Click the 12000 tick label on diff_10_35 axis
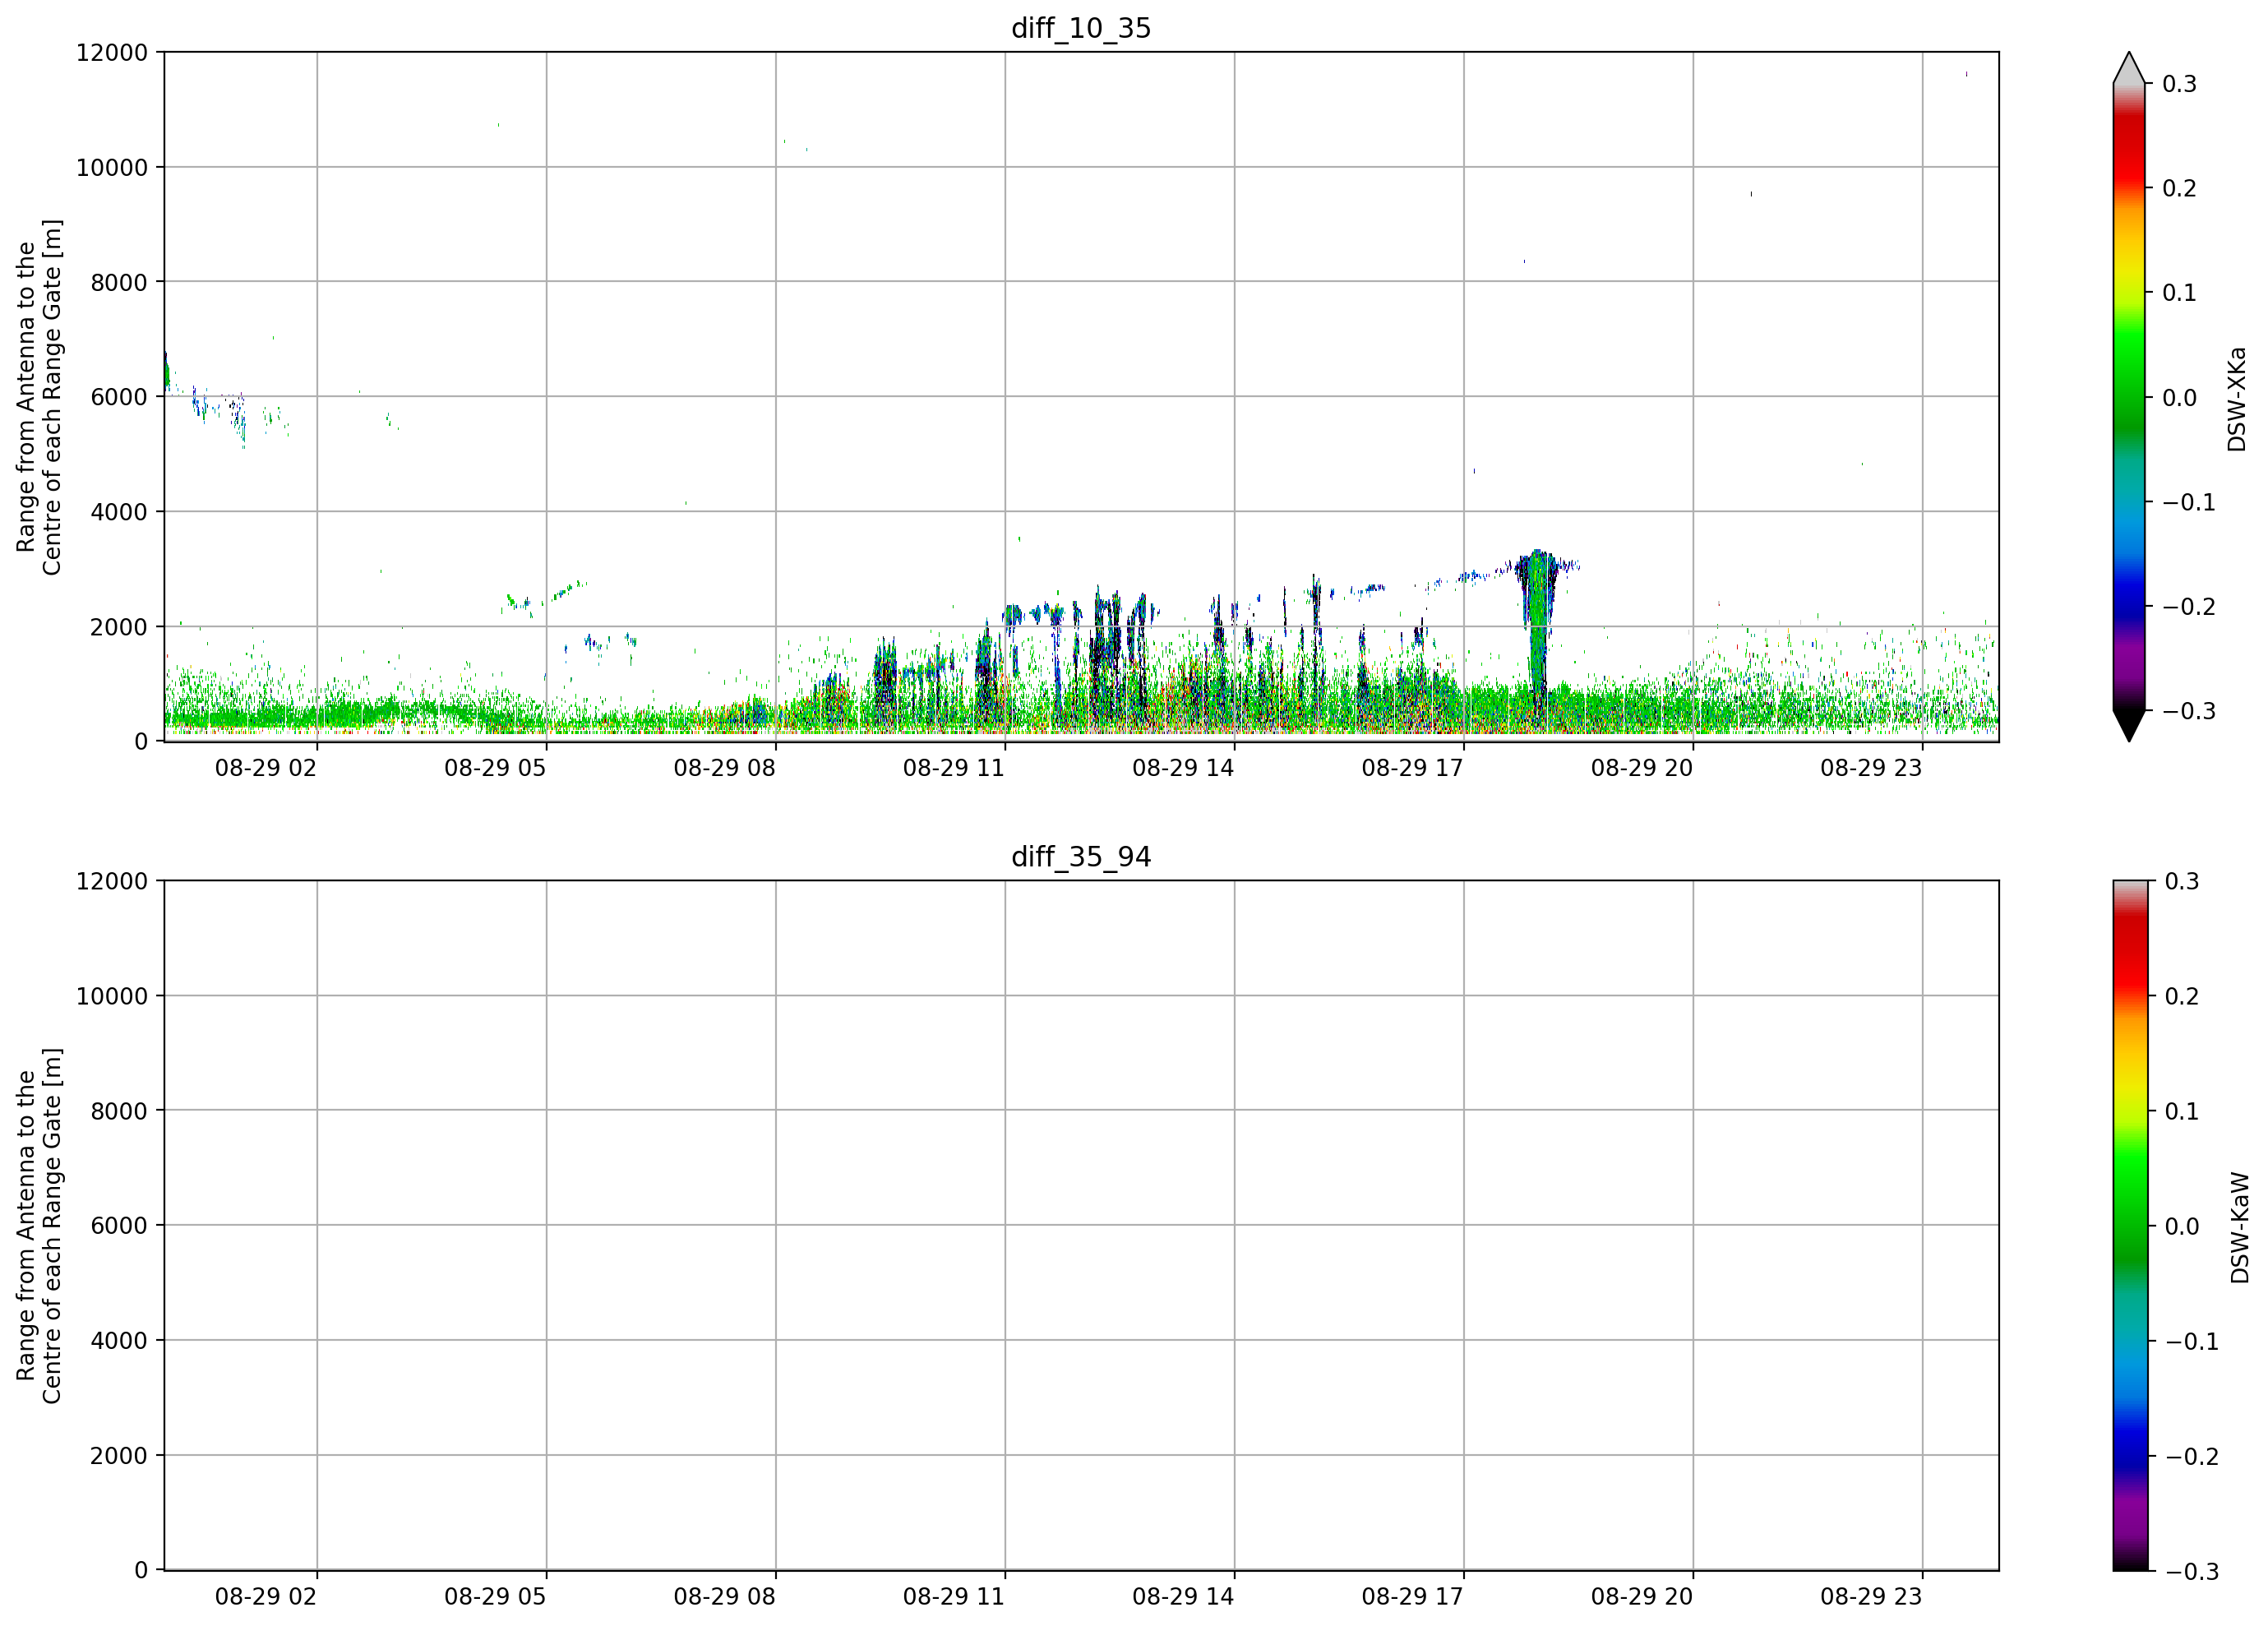This screenshot has height=1626, width=2268. pos(112,53)
